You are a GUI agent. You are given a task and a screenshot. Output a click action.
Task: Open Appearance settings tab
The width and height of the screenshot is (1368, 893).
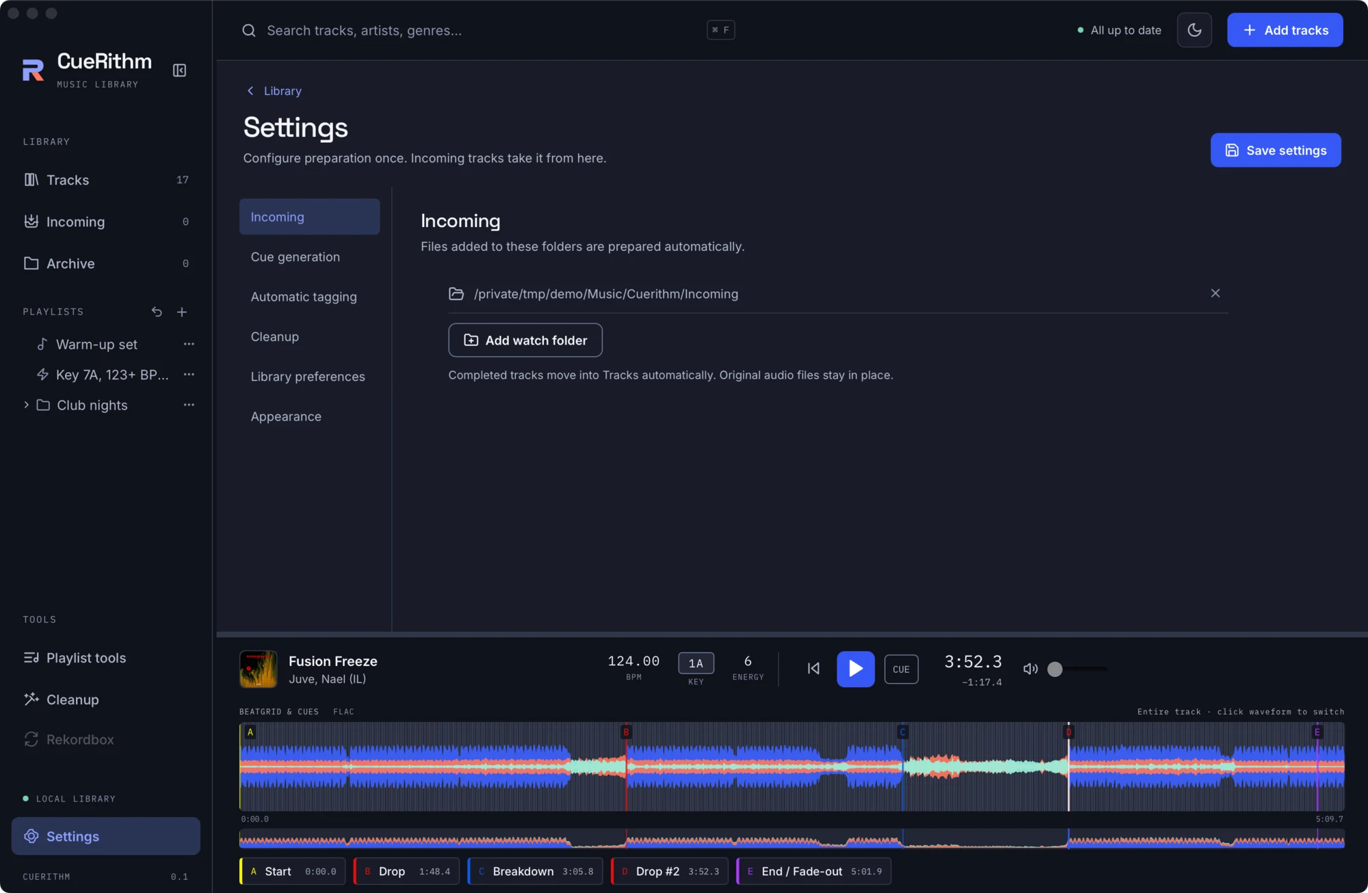coord(309,416)
